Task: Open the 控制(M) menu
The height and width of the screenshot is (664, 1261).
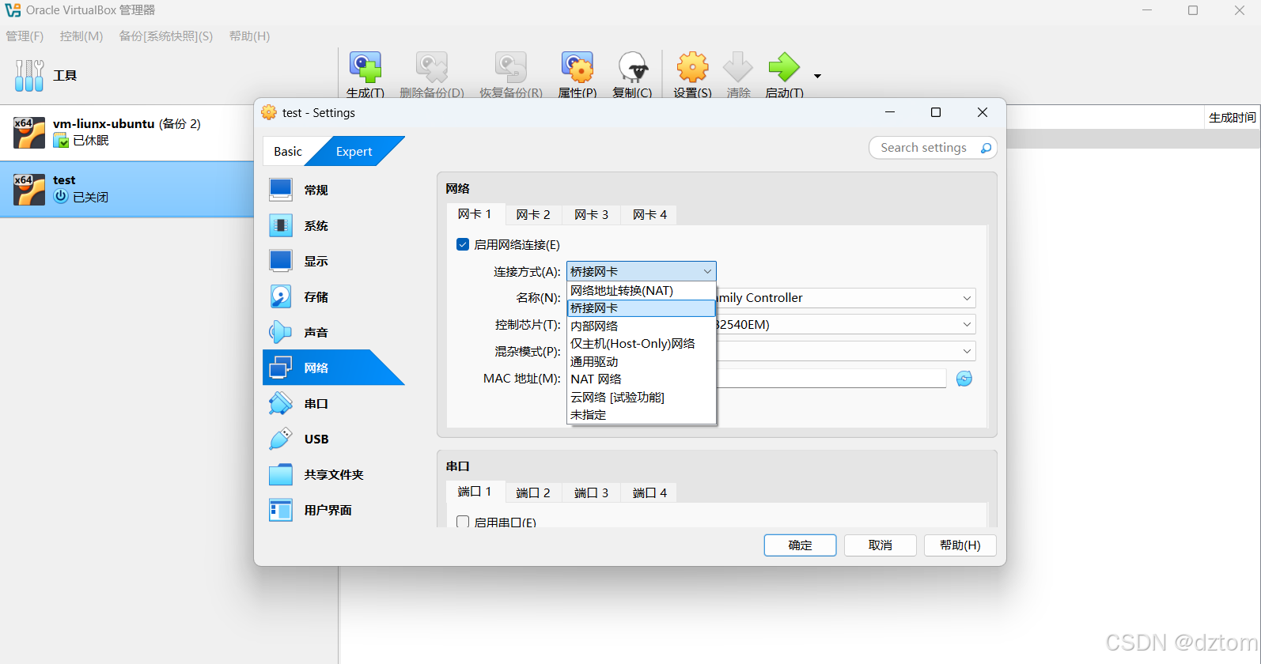Action: [x=81, y=36]
